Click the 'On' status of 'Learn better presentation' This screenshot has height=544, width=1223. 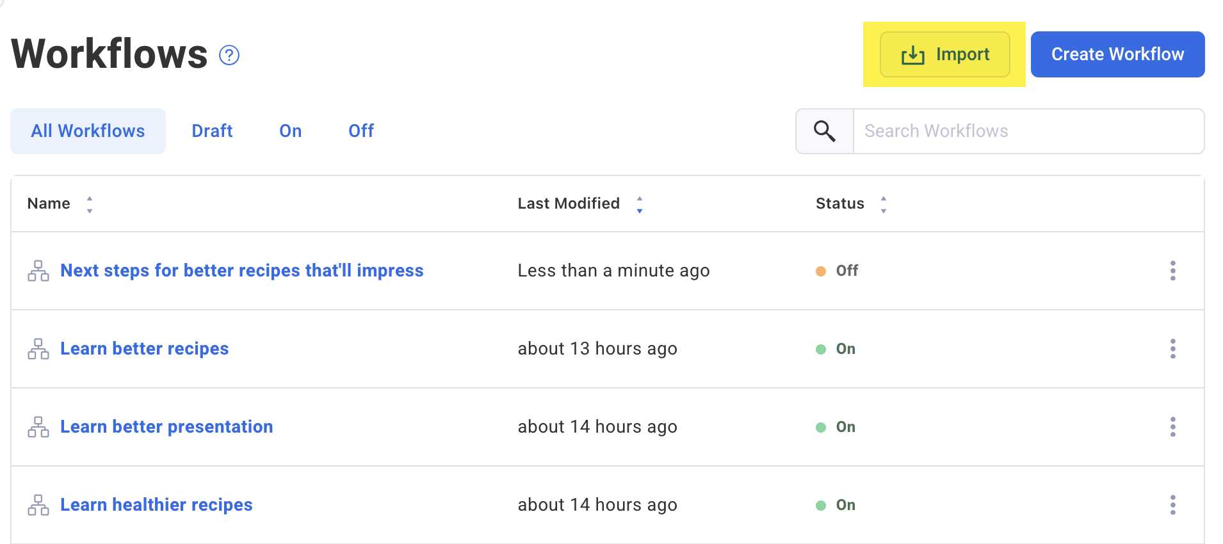pyautogui.click(x=836, y=427)
